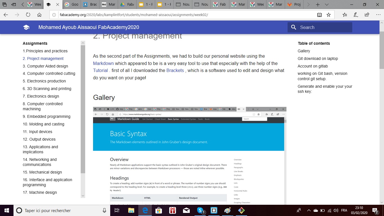The width and height of the screenshot is (384, 216).
Task: Add this page to favorites
Action: (329, 15)
